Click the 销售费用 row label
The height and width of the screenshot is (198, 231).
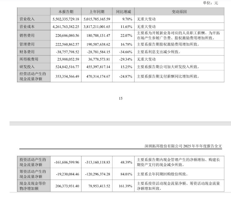[x=27, y=36]
